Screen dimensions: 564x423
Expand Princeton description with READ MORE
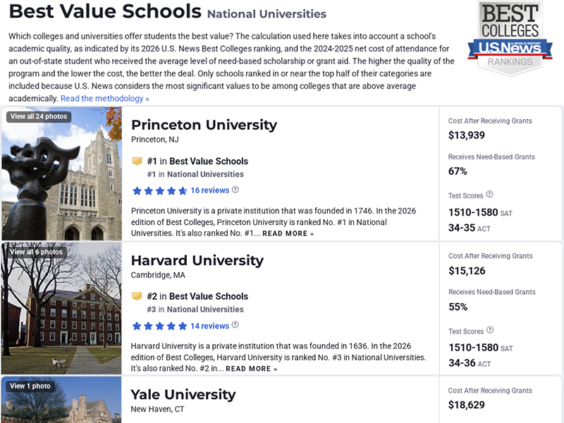[288, 233]
